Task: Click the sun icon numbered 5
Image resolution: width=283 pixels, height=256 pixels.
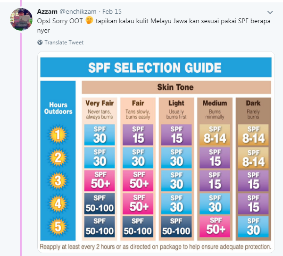Action: click(58, 226)
